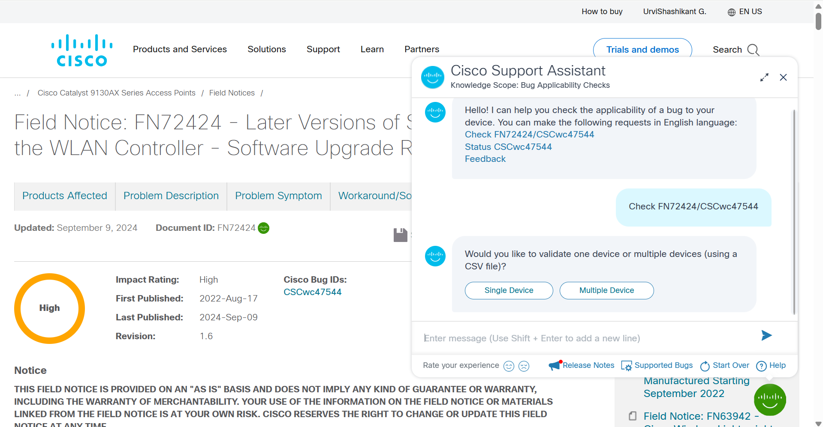Open UrviShashikant G. account menu
Image resolution: width=823 pixels, height=427 pixels.
[675, 12]
